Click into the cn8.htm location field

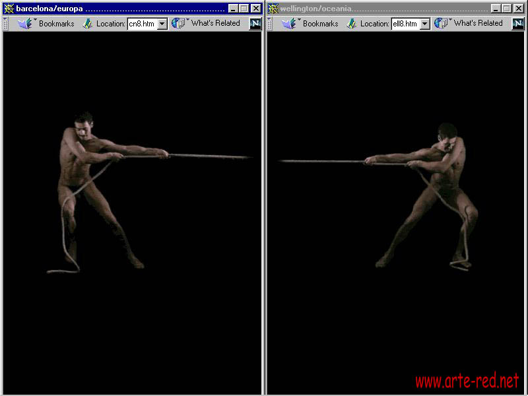click(x=141, y=24)
